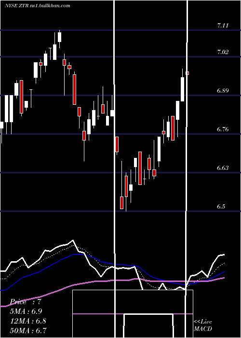Click the 6.89 price level label
The height and width of the screenshot is (338, 241).
[x=223, y=91]
